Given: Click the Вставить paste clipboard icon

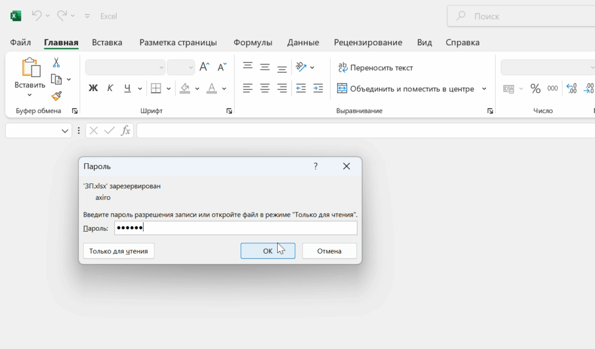Looking at the screenshot, I should tap(31, 67).
